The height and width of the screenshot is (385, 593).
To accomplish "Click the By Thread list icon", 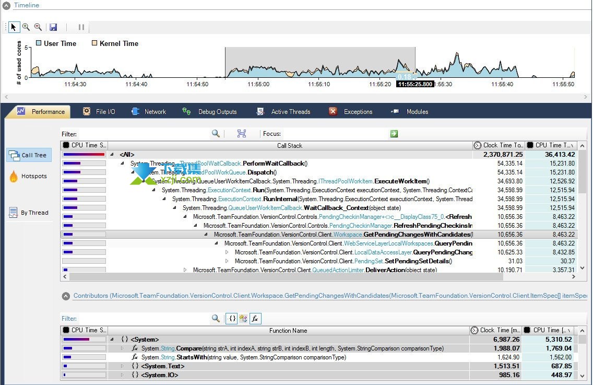I will tap(13, 213).
